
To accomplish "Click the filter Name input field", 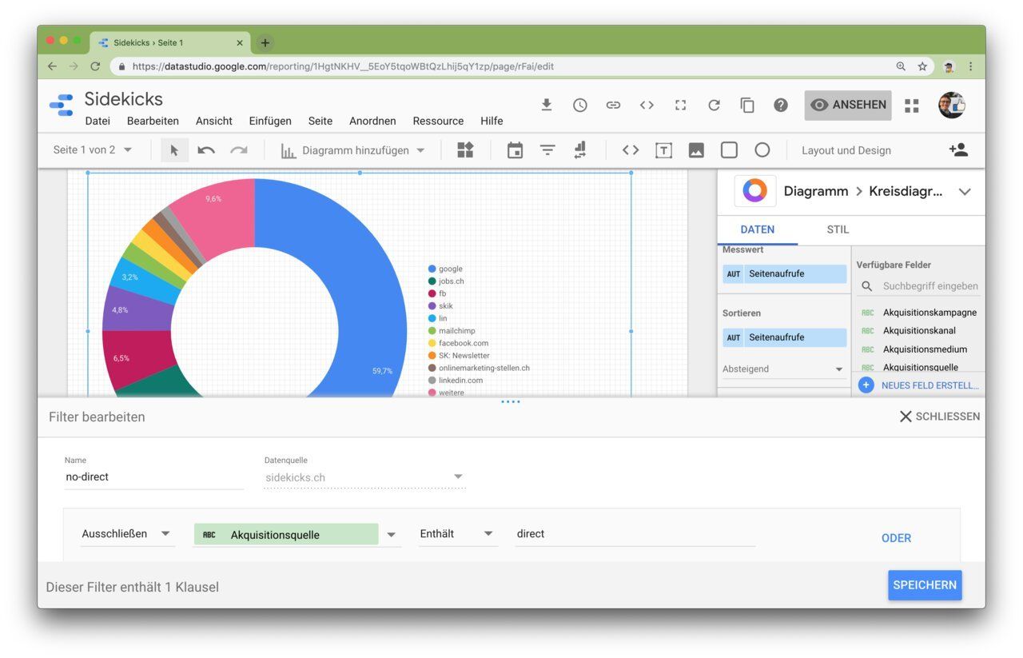I will (x=154, y=477).
